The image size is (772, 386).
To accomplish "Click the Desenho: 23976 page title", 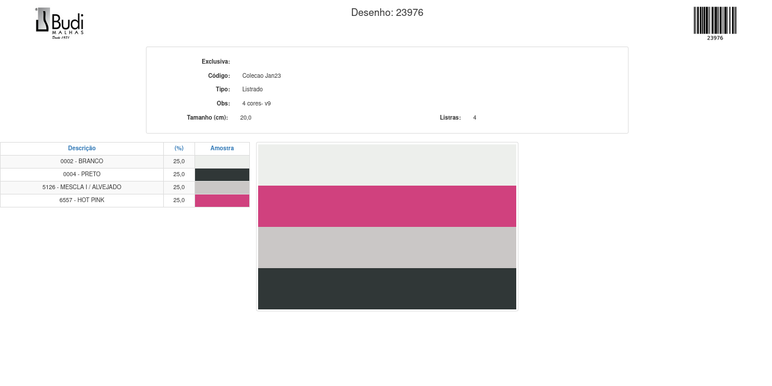I will pyautogui.click(x=387, y=12).
